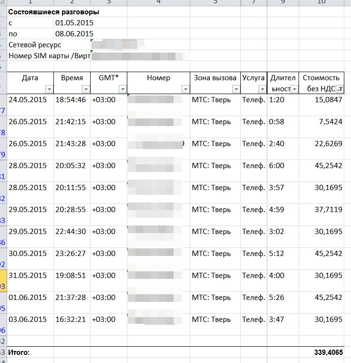Select the time cell 23:26:27

pos(72,259)
